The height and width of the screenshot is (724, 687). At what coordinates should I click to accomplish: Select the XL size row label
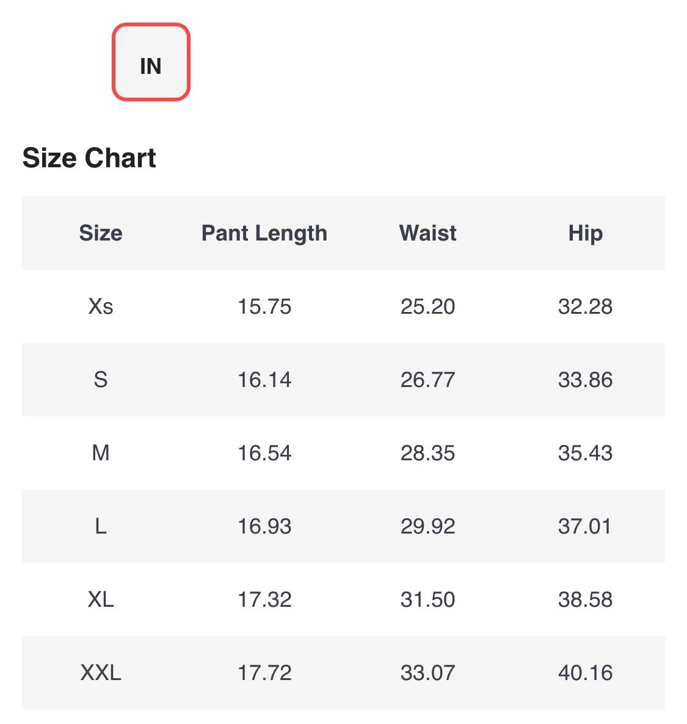coord(101,599)
